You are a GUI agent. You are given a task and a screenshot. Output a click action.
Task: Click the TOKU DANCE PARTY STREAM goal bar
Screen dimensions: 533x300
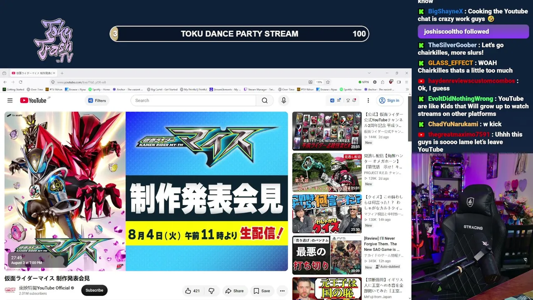click(239, 34)
